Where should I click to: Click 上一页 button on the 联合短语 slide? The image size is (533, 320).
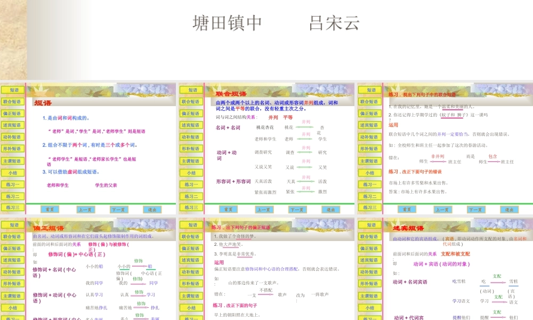tap(264, 210)
